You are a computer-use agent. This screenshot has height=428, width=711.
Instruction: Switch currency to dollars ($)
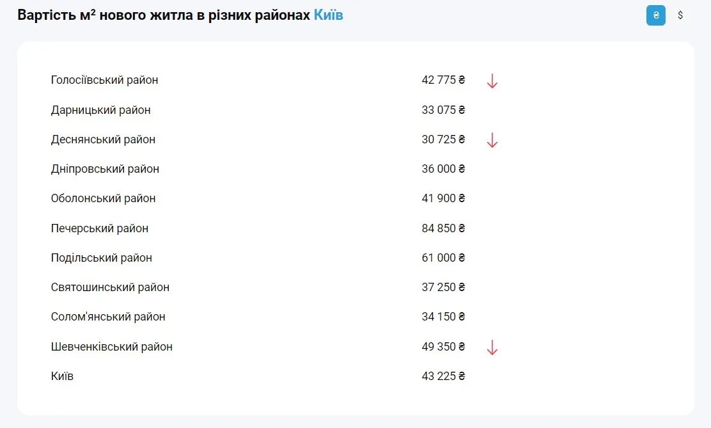[680, 15]
